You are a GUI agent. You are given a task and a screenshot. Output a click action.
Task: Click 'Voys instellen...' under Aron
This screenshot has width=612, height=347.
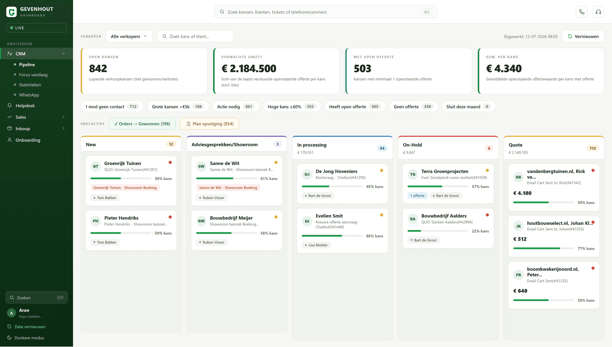coord(31,317)
